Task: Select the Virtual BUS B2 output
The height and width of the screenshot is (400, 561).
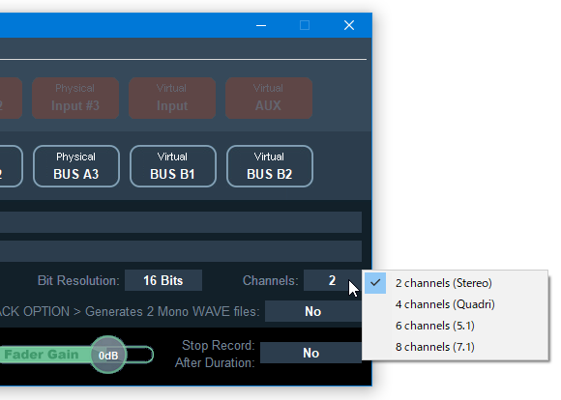Action: click(270, 166)
